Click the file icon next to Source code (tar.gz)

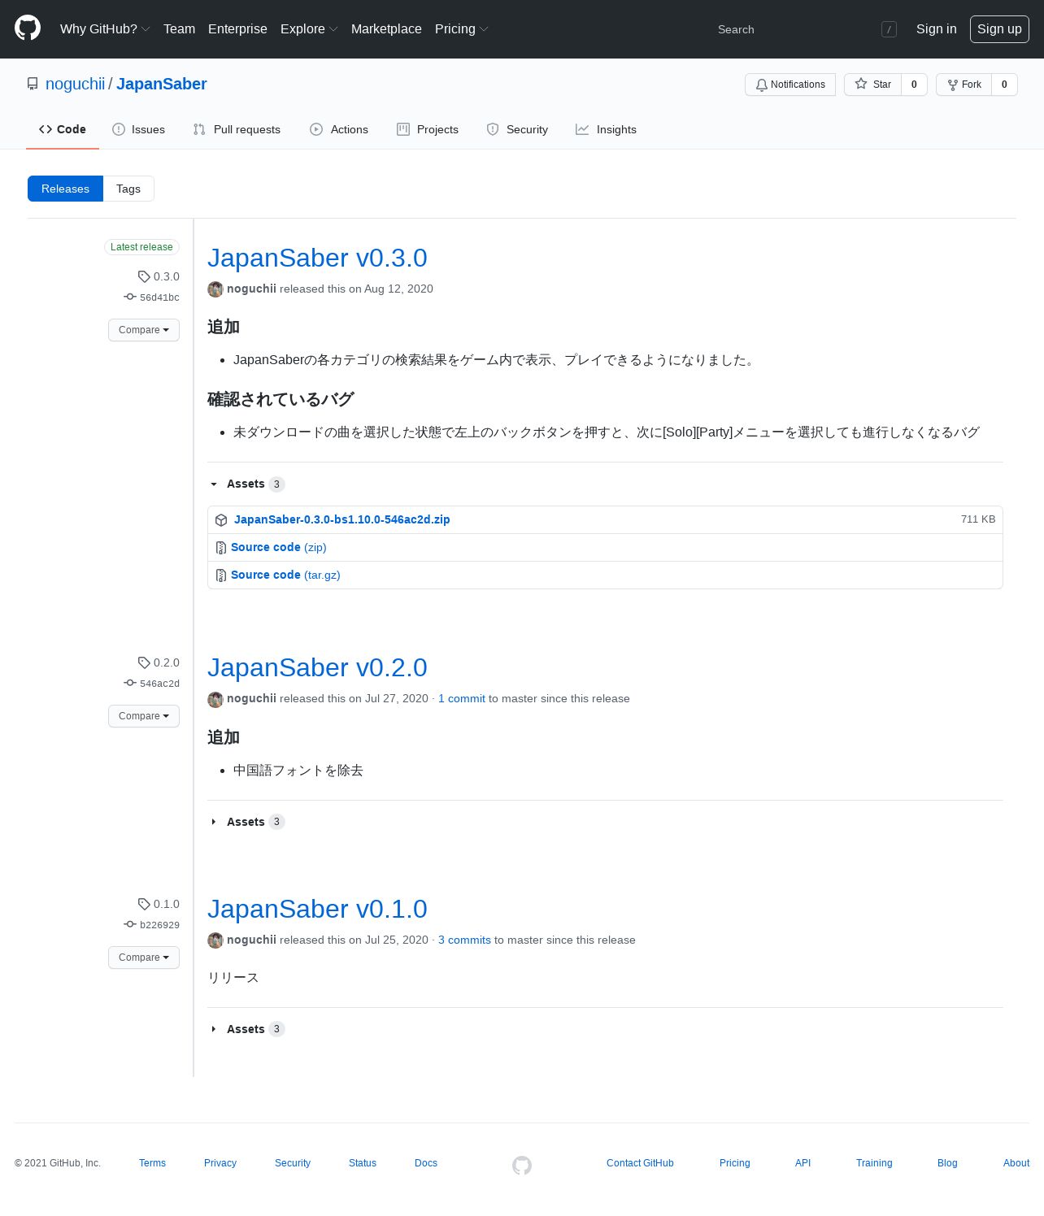pyautogui.click(x=221, y=575)
